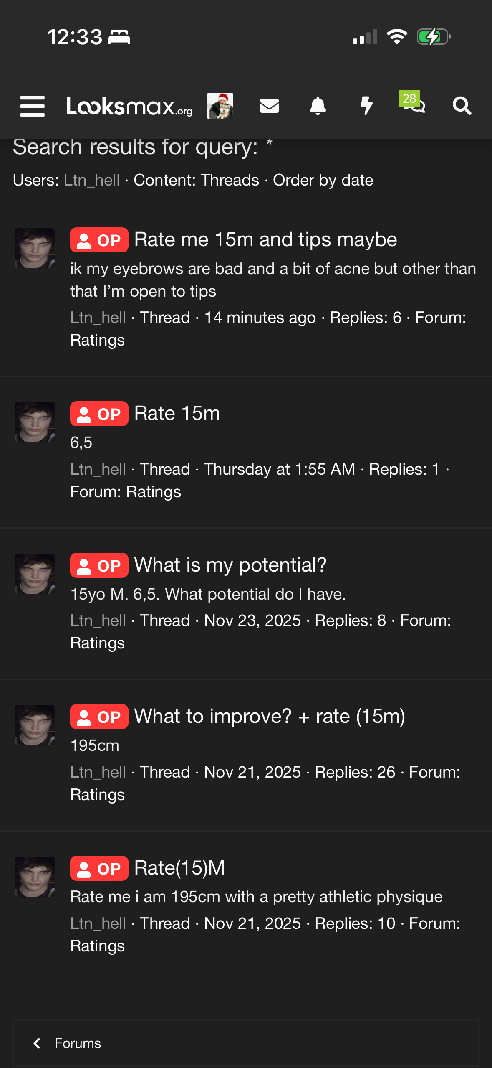The height and width of the screenshot is (1068, 492).
Task: Open the 'Rate 15m' thread
Action: 177,414
